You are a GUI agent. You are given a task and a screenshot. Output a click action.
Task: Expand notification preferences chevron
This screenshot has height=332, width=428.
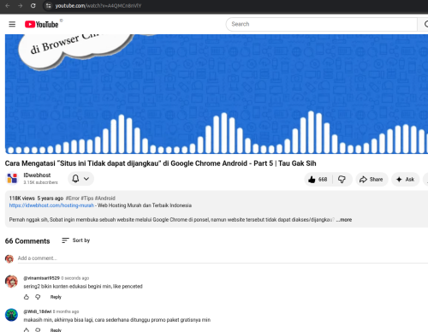point(86,179)
